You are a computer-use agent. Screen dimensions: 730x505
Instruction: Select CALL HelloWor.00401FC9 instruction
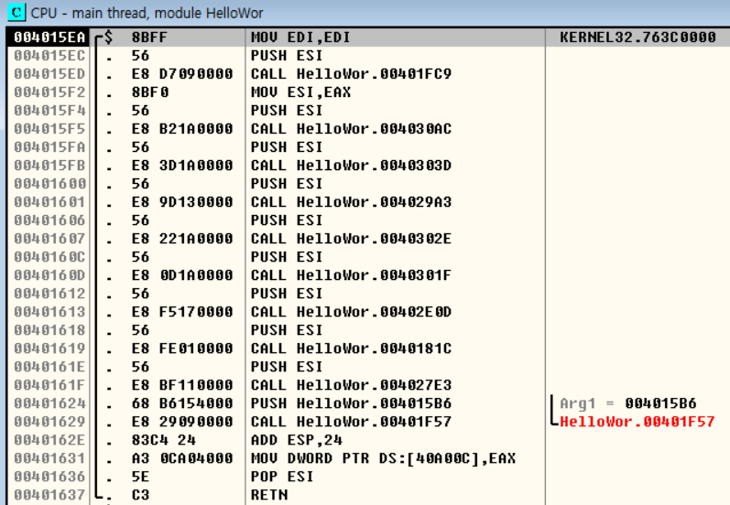pos(351,74)
